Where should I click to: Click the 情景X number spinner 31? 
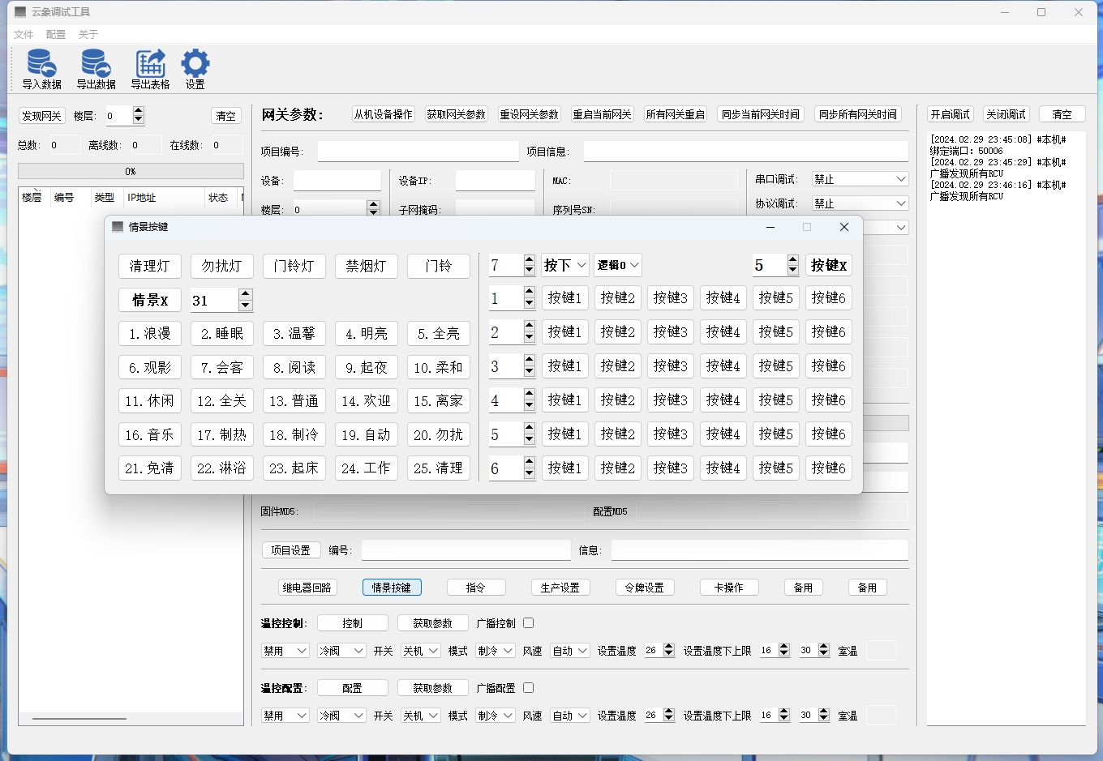pyautogui.click(x=222, y=300)
